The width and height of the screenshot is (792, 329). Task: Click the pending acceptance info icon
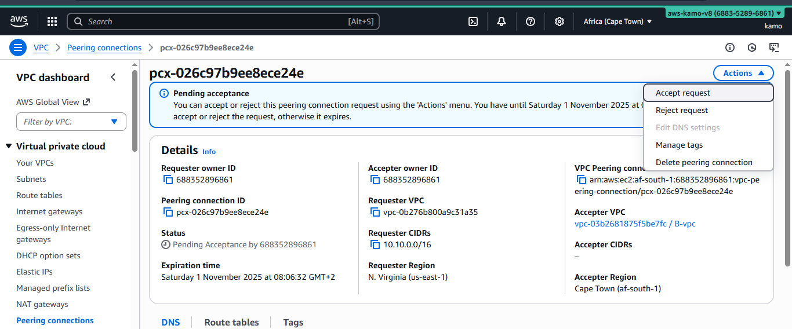(x=164, y=93)
